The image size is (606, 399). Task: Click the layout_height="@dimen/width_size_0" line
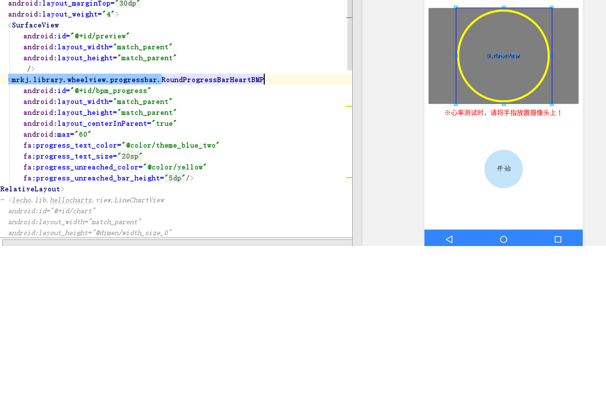[x=90, y=233]
